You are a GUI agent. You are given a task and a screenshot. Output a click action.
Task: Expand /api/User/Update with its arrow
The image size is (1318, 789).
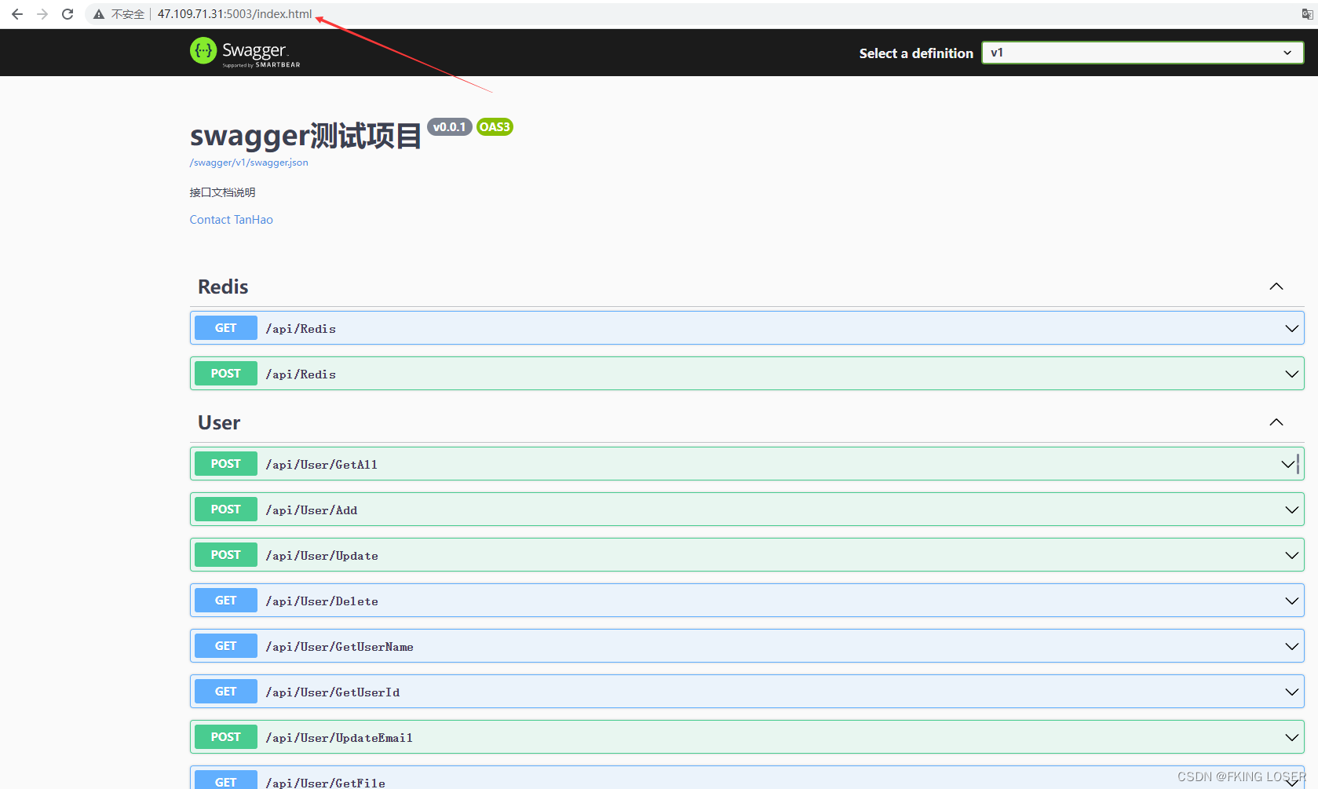tap(1291, 555)
